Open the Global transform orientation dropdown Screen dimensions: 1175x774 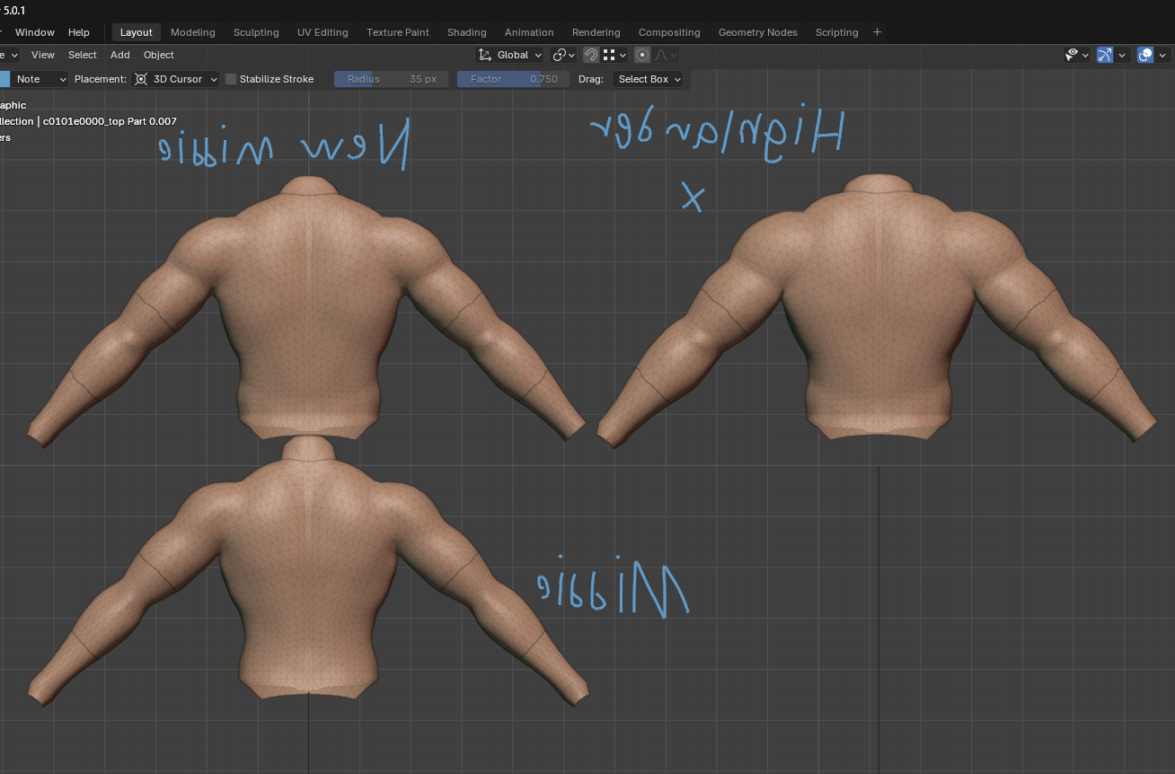(510, 55)
